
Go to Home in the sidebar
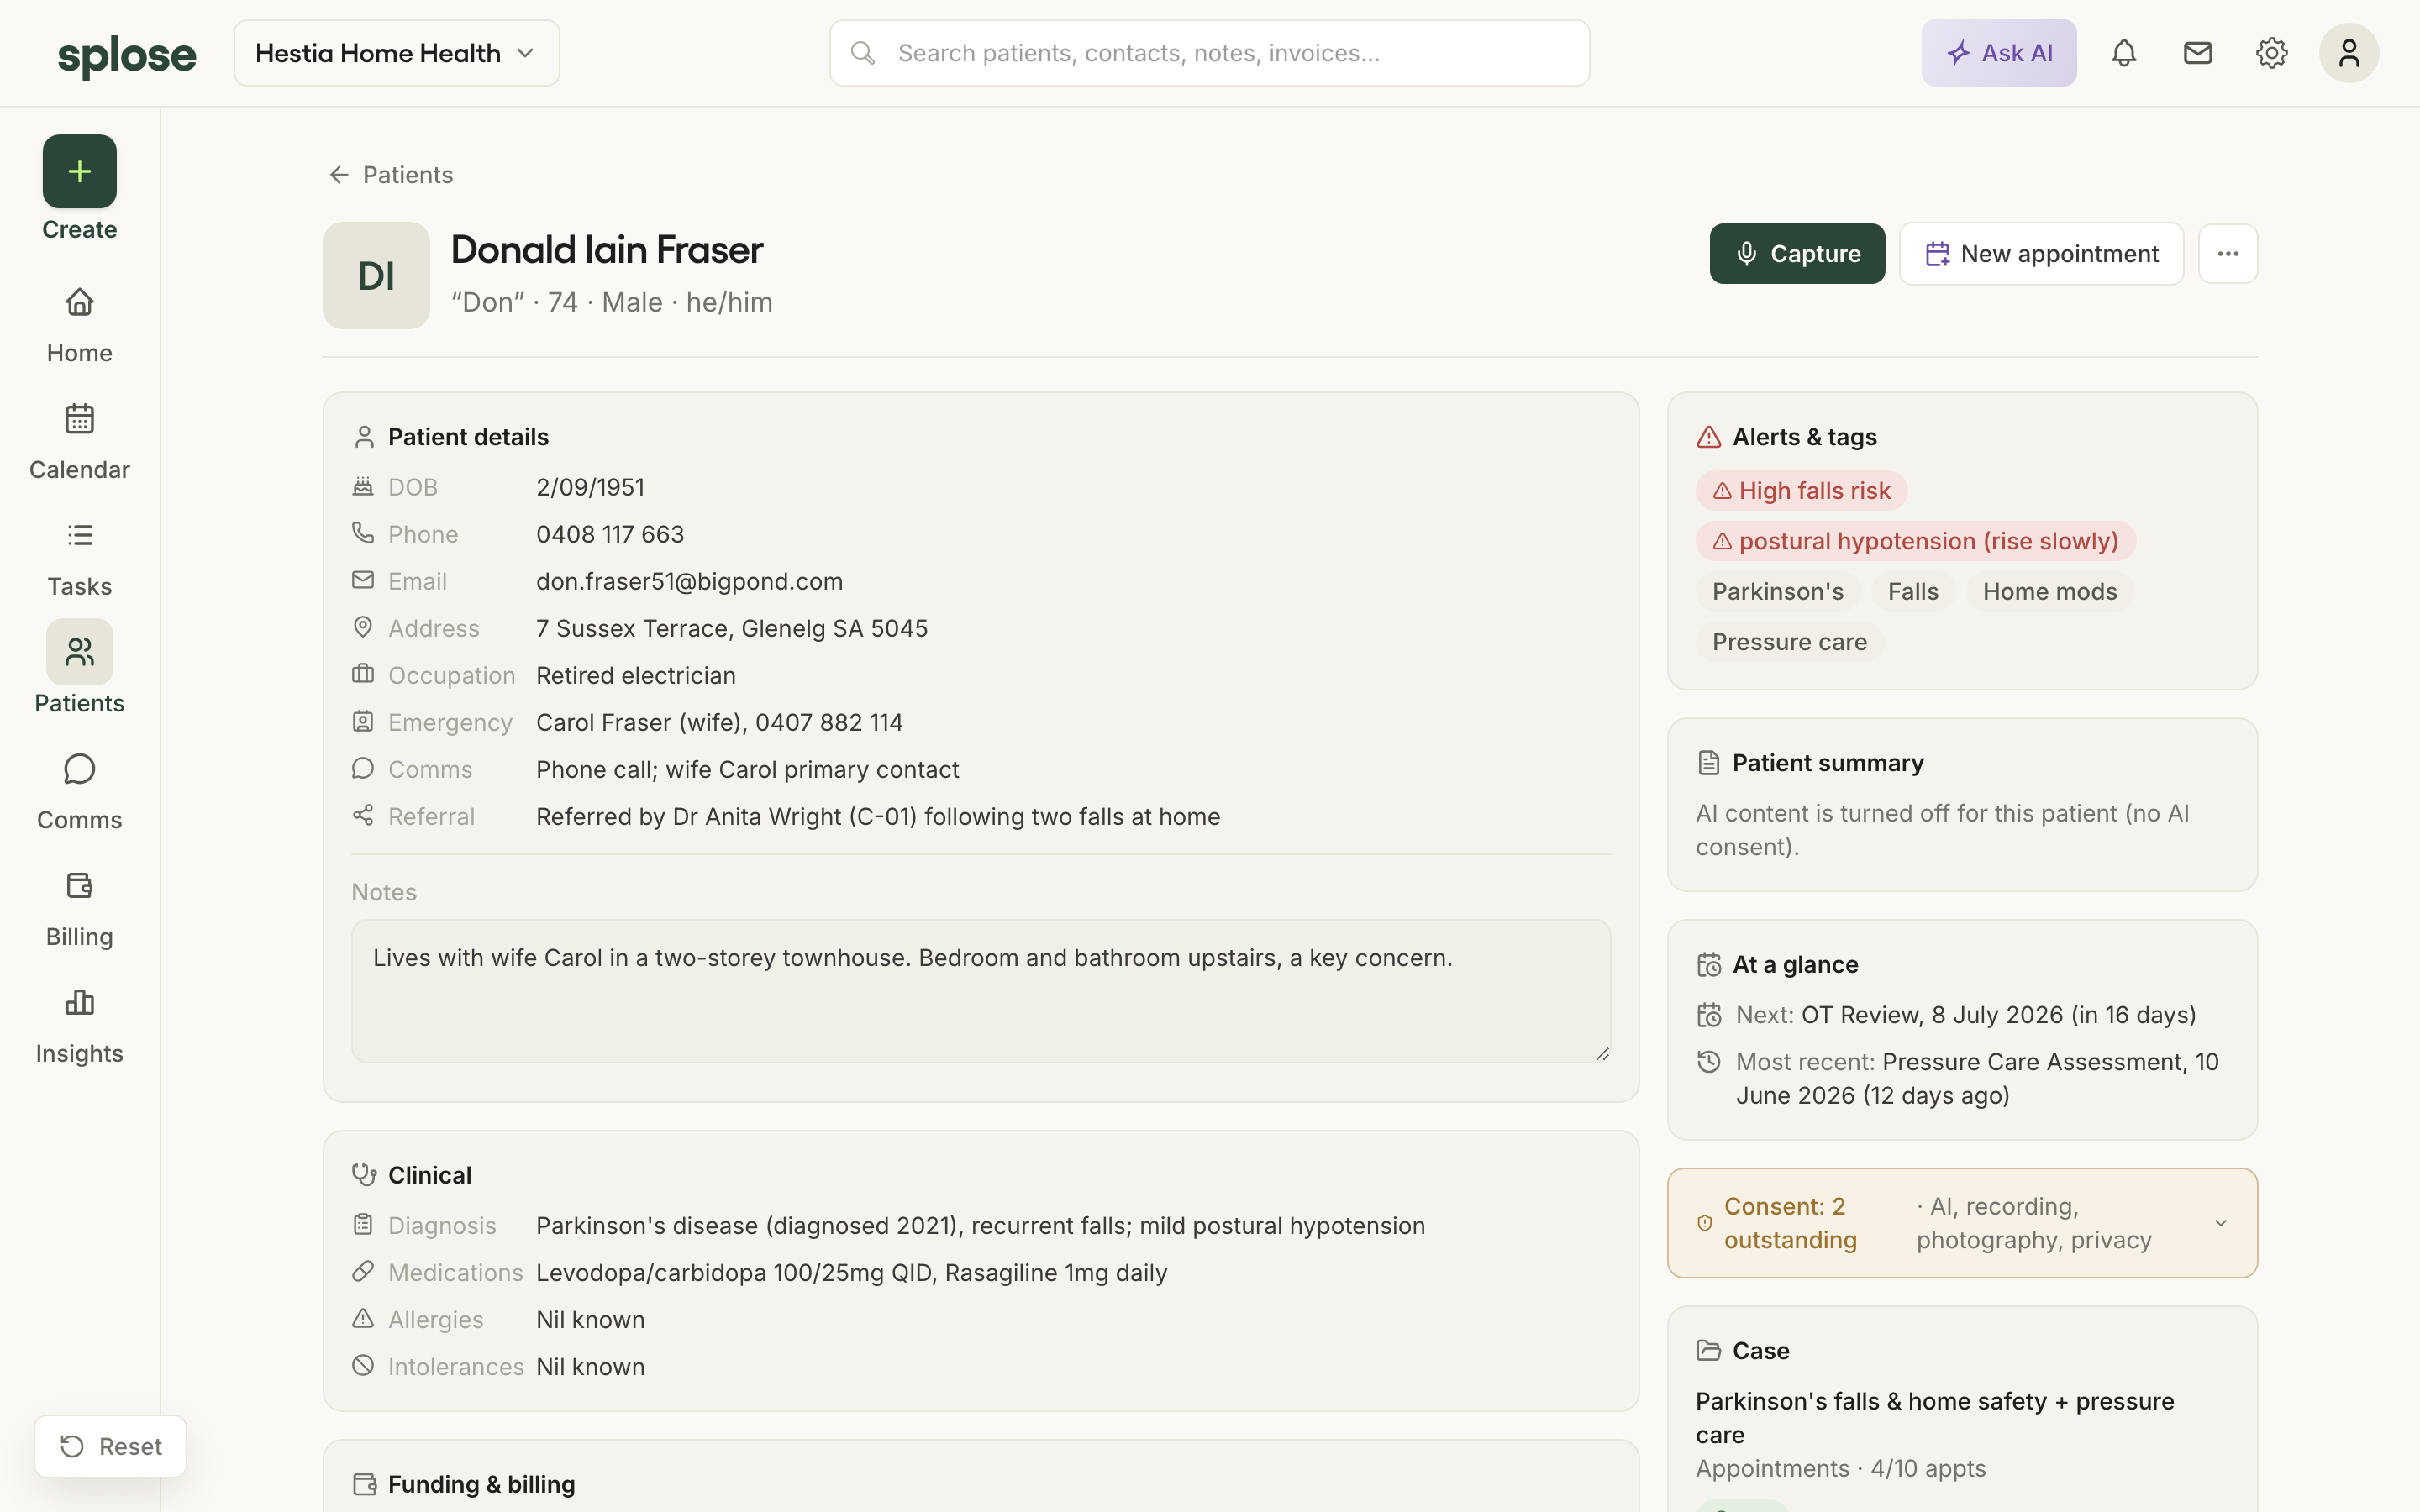coord(80,324)
